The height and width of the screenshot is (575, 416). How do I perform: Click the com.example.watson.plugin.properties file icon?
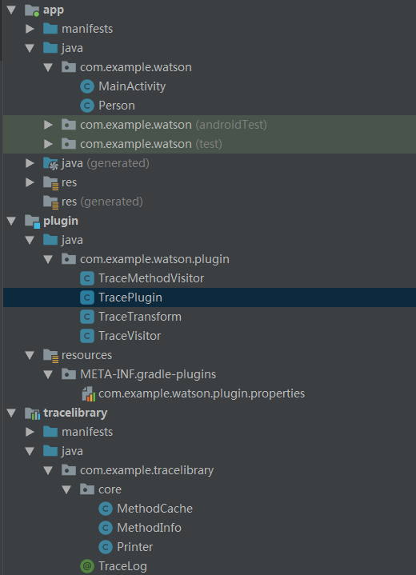pyautogui.click(x=89, y=393)
